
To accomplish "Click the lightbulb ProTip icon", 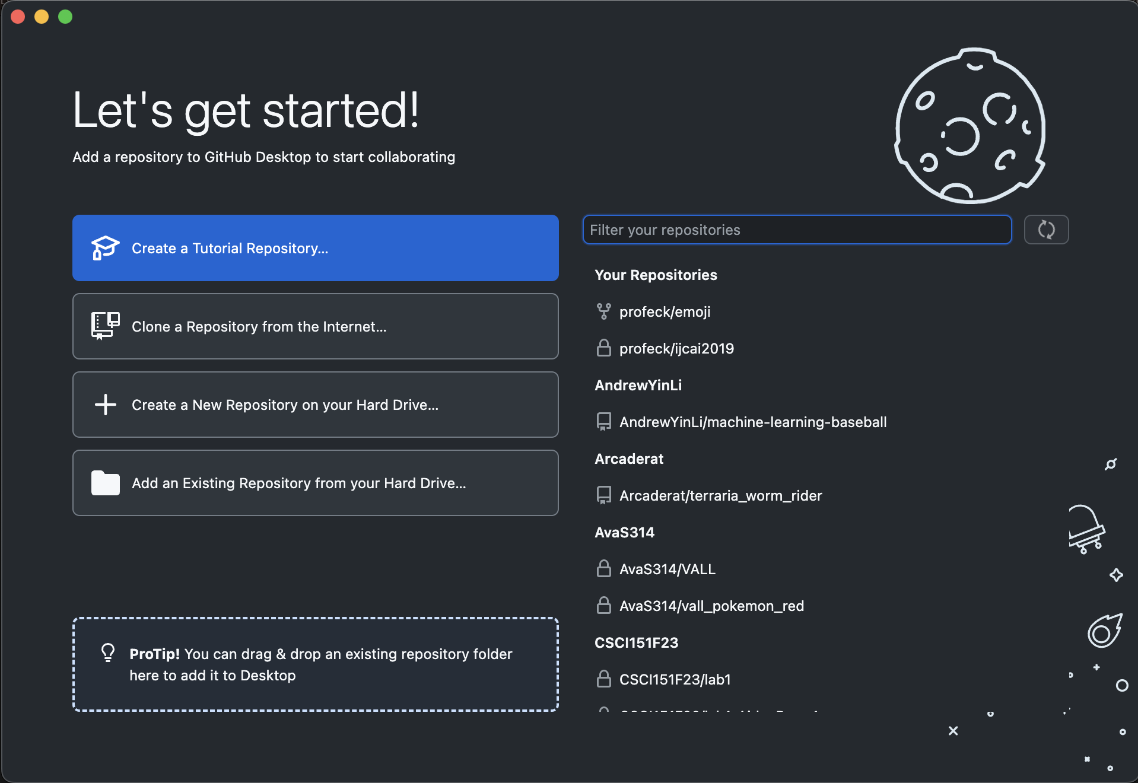I will pos(108,652).
